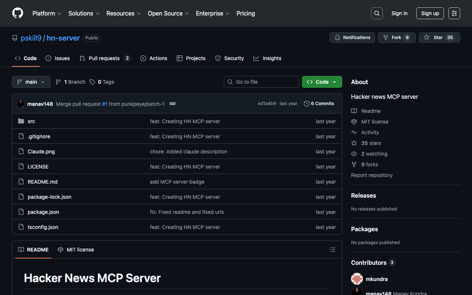Viewport: 472px width, 295px height.
Task: Fork the repository
Action: [397, 38]
